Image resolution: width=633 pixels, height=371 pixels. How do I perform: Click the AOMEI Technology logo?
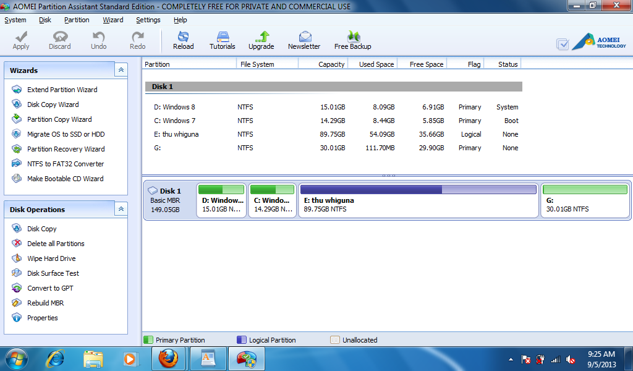tap(599, 41)
